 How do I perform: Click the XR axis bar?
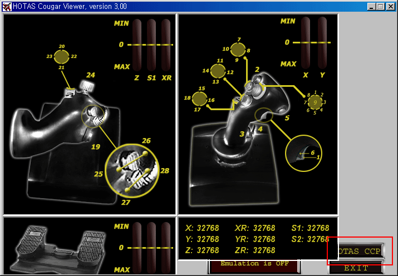coord(166,45)
